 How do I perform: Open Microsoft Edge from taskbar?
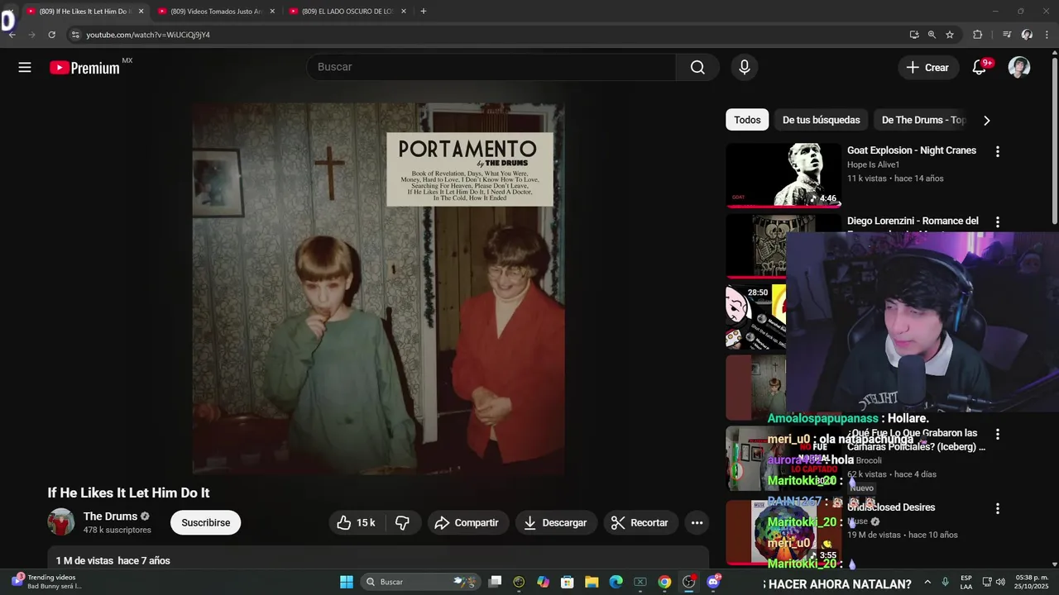[x=616, y=582]
